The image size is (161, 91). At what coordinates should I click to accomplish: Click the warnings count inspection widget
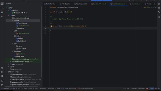click(148, 7)
